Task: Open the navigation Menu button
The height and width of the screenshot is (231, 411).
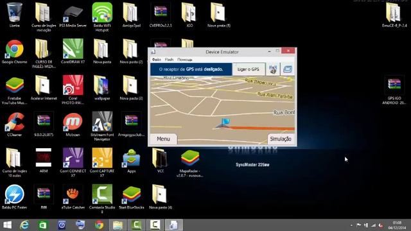Action: (163, 139)
